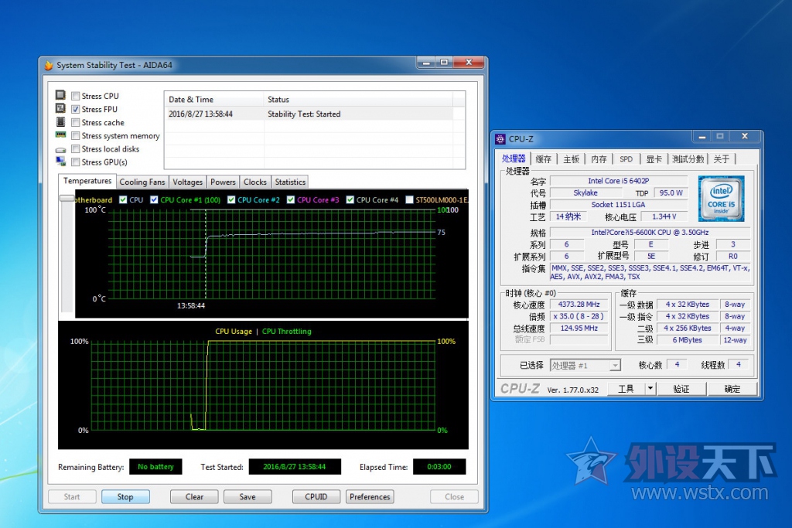The image size is (792, 528).
Task: Toggle the CPU temperature graph checkbox
Action: point(123,200)
